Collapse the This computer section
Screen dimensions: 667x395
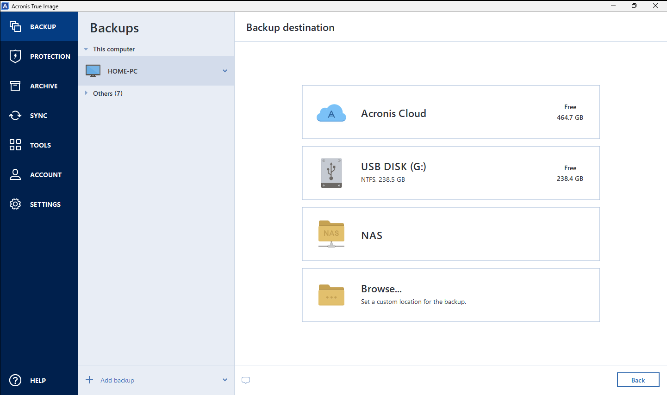(86, 49)
